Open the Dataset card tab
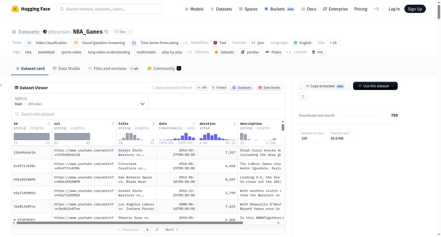 (x=30, y=69)
